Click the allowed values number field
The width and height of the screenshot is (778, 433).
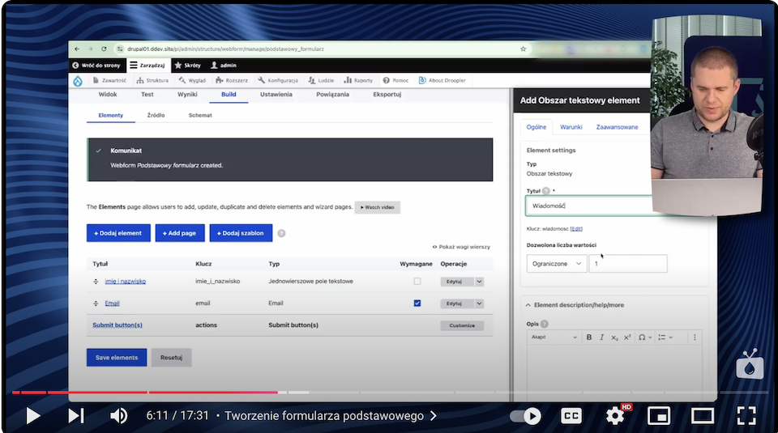click(627, 264)
